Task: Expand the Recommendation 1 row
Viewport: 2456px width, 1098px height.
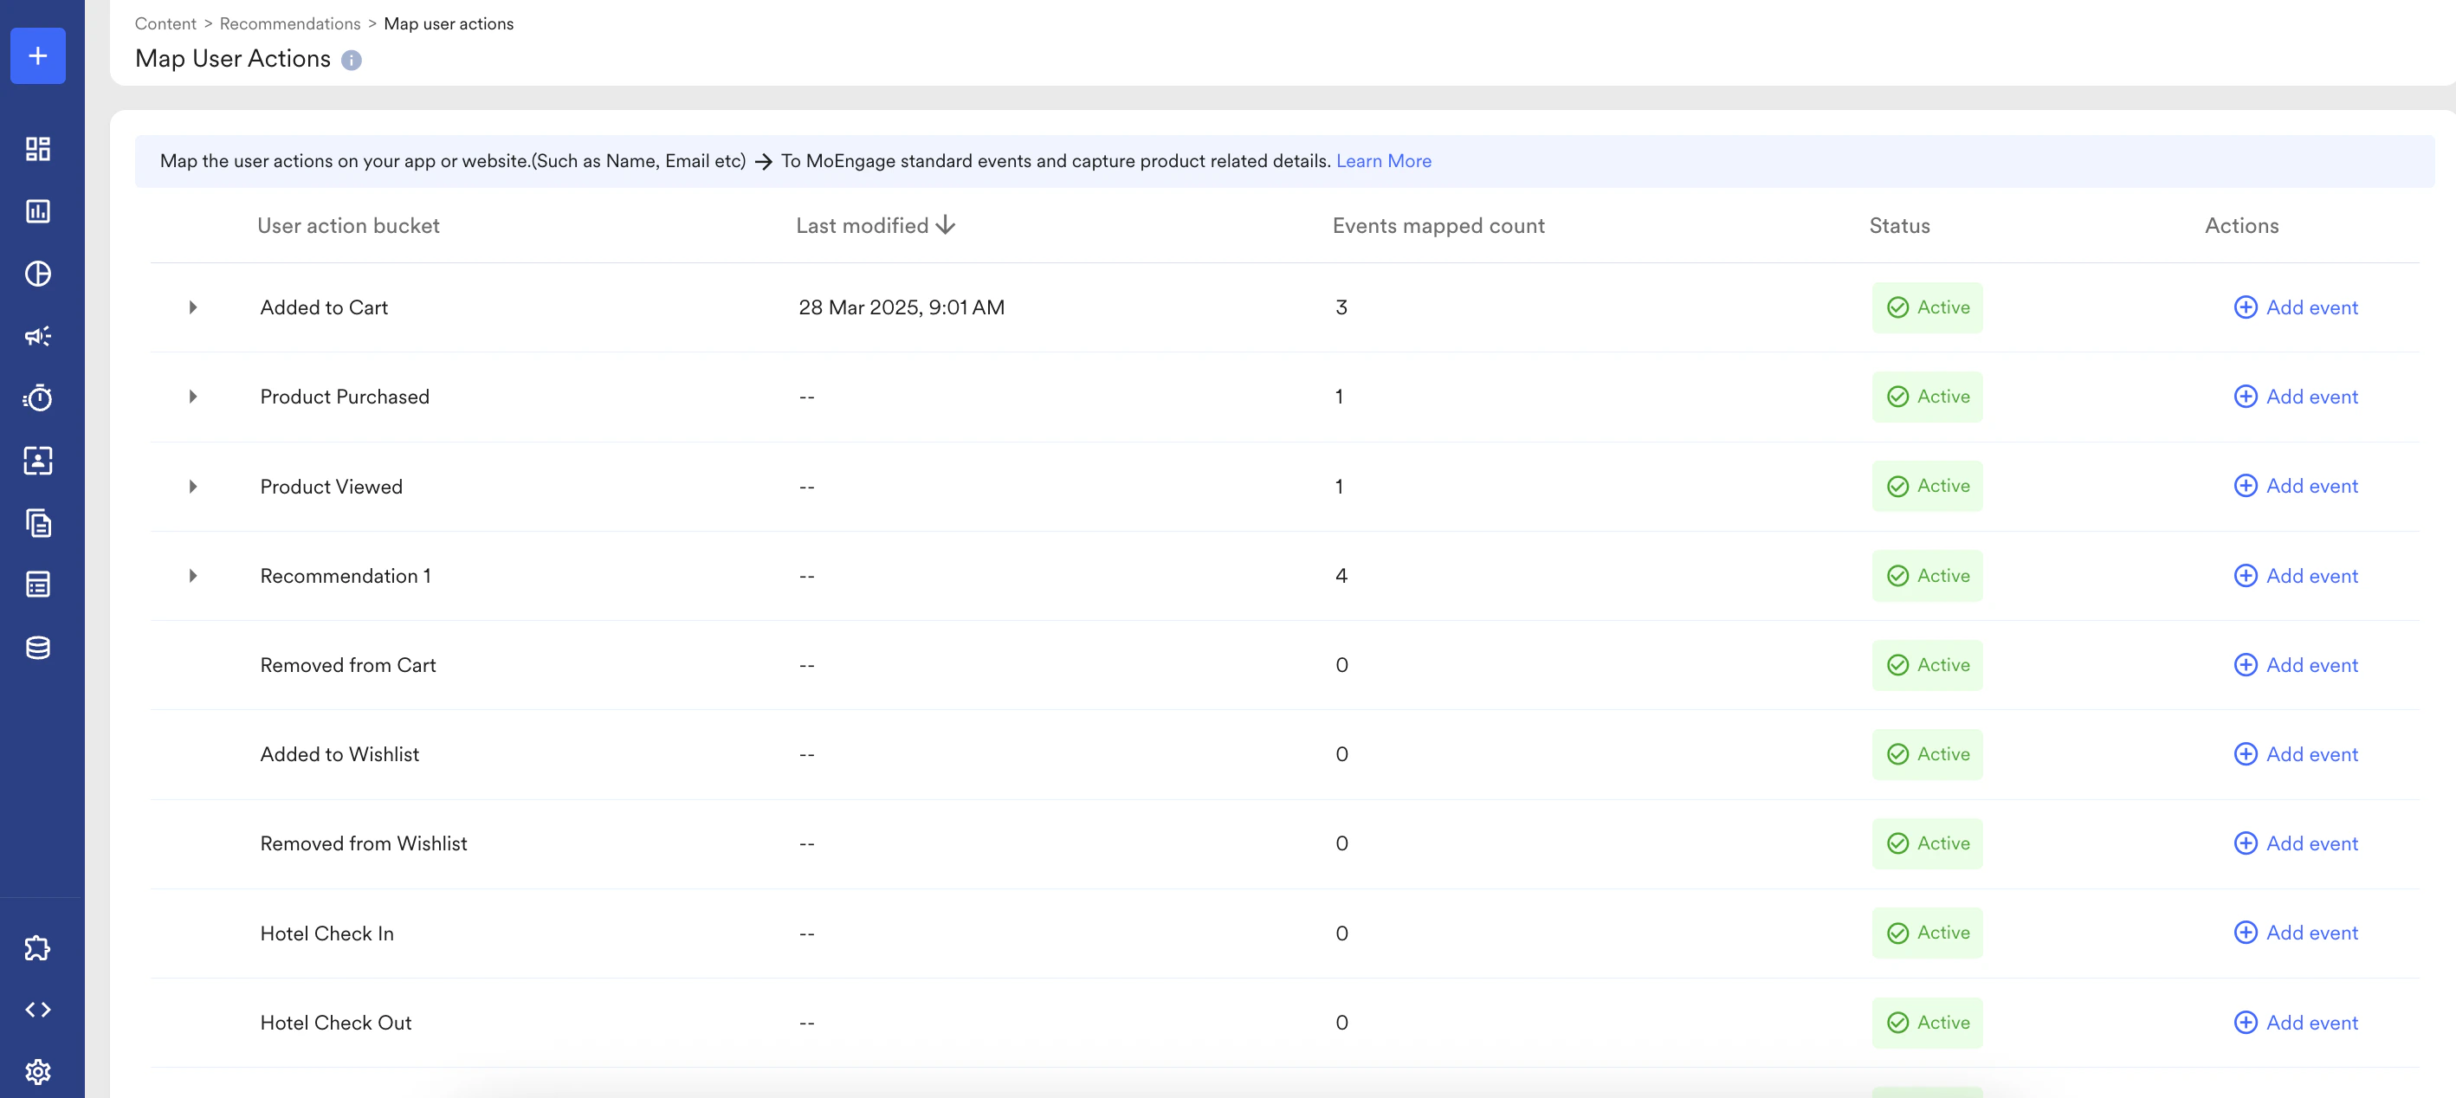Action: [192, 576]
